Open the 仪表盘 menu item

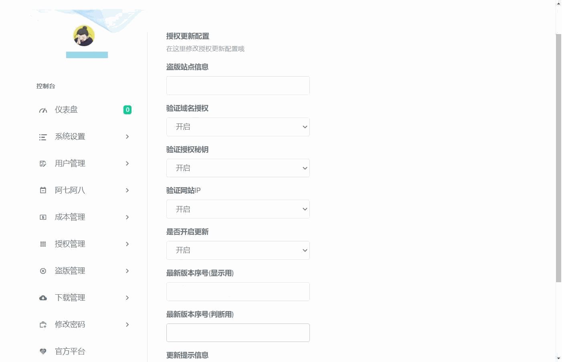coord(66,109)
